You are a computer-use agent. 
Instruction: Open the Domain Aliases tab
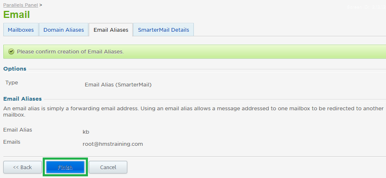[x=64, y=30]
